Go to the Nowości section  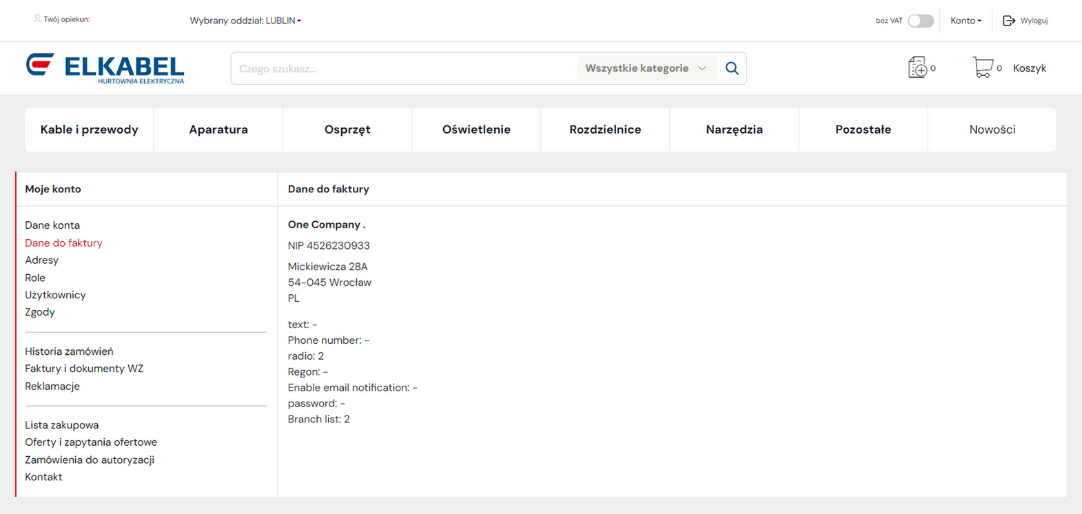(992, 130)
